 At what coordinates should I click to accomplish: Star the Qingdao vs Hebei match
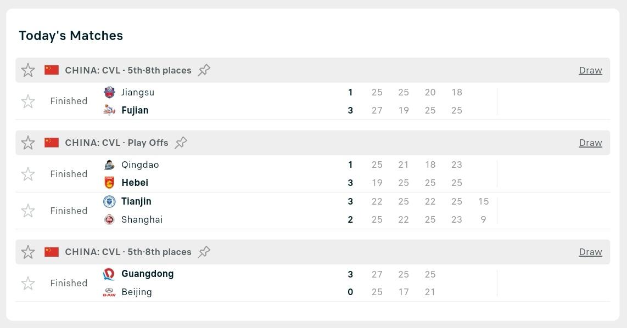pos(28,174)
